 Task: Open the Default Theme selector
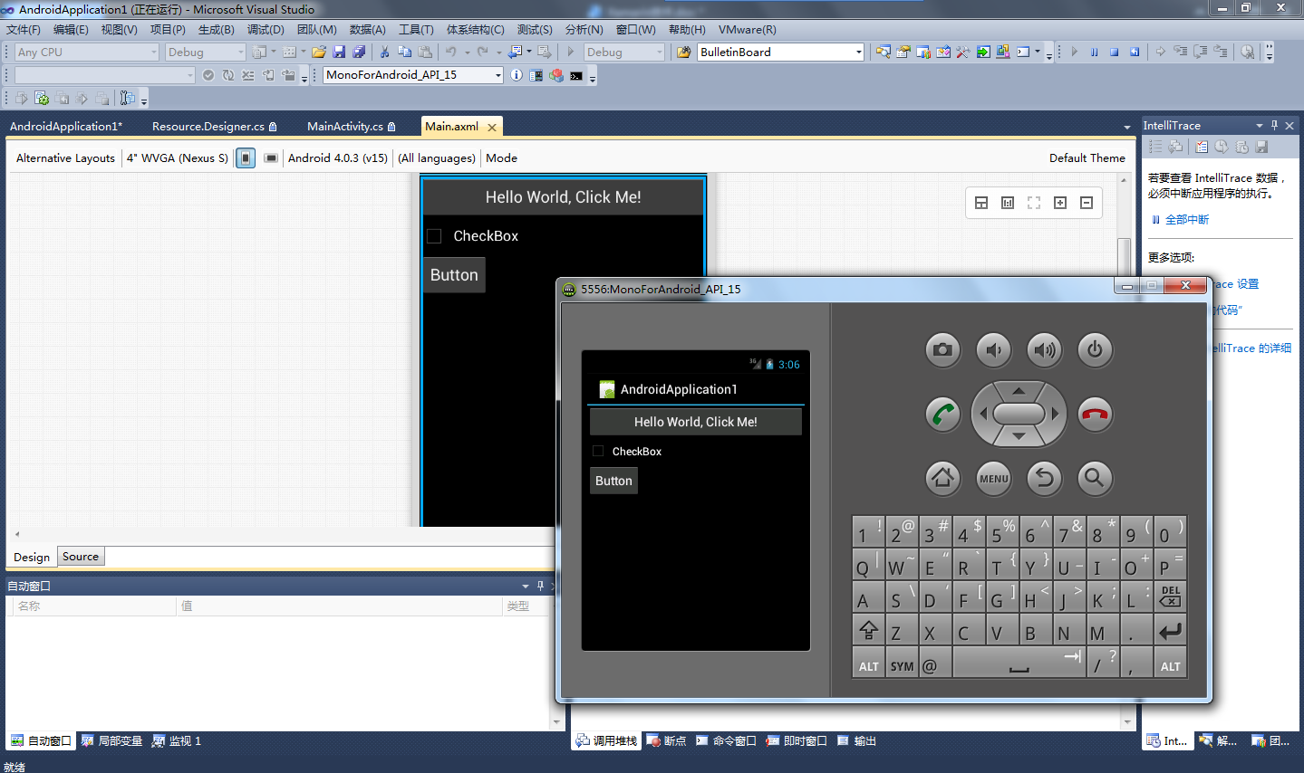tap(1087, 158)
